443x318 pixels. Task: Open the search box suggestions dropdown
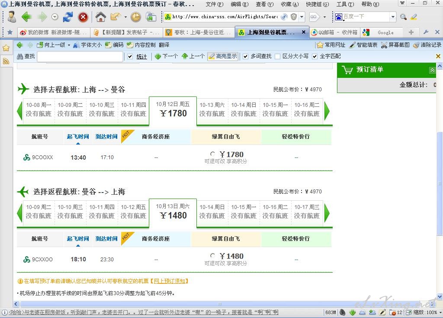pyautogui.click(x=393, y=17)
